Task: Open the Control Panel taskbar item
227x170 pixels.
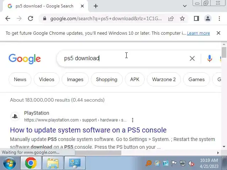Action: coord(75,163)
